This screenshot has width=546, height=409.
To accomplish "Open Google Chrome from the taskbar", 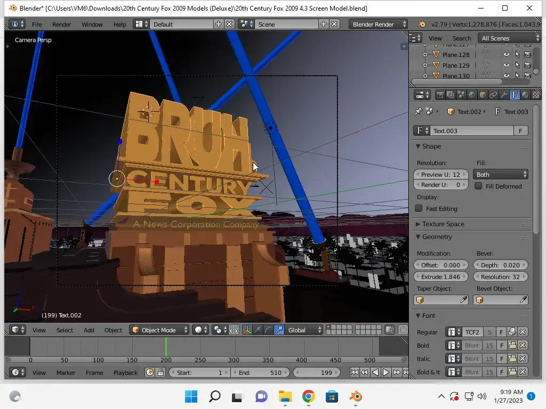I will (x=309, y=396).
